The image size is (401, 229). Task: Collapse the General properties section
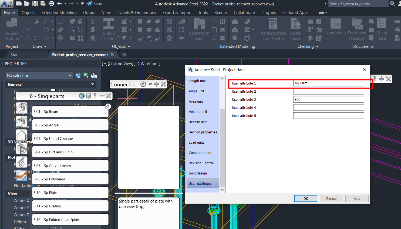point(92,84)
